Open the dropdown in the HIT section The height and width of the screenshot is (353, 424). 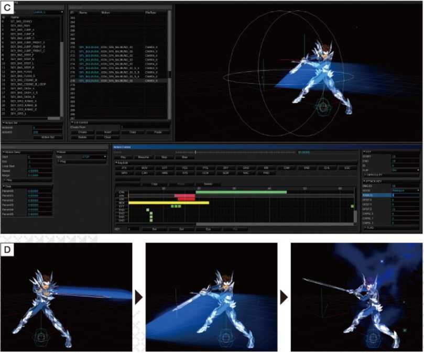pyautogui.click(x=406, y=170)
